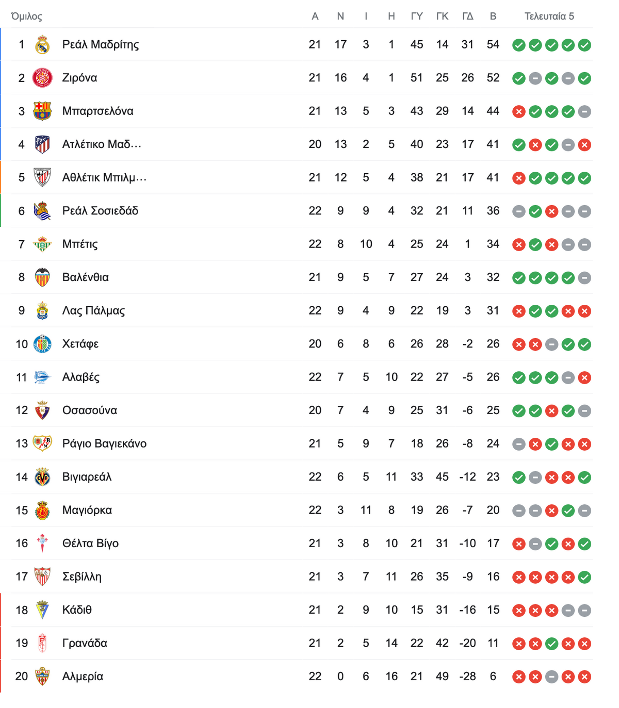619x708 pixels.
Task: Click the Τελευταία 5 column header
Action: click(549, 17)
